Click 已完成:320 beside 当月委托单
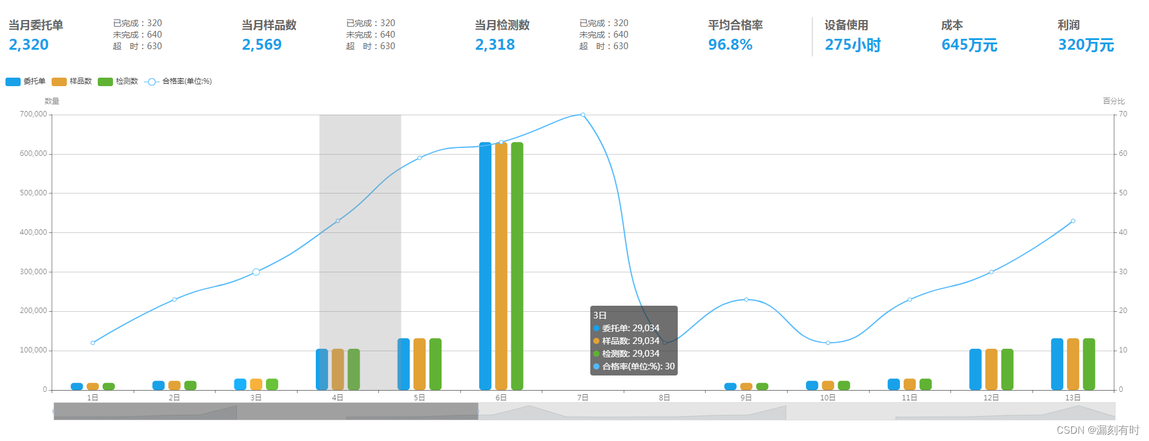Viewport: 1149px width, 441px height. 137,23
